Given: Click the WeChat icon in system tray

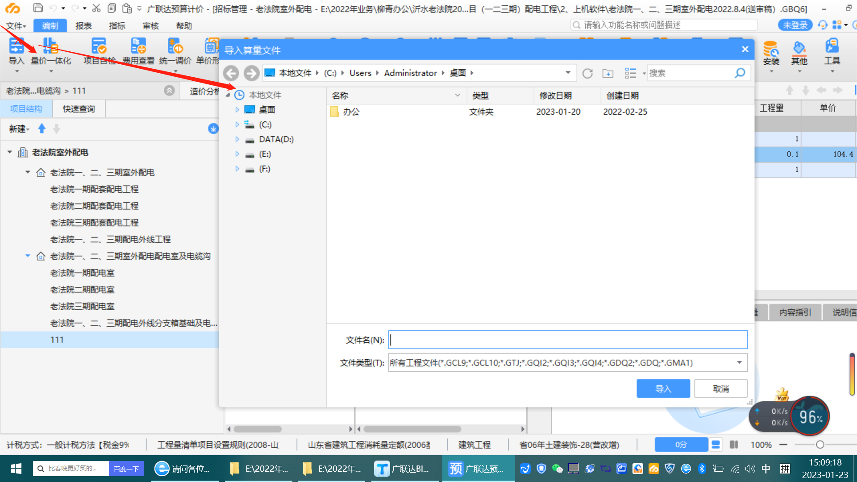Looking at the screenshot, I should click(557, 469).
